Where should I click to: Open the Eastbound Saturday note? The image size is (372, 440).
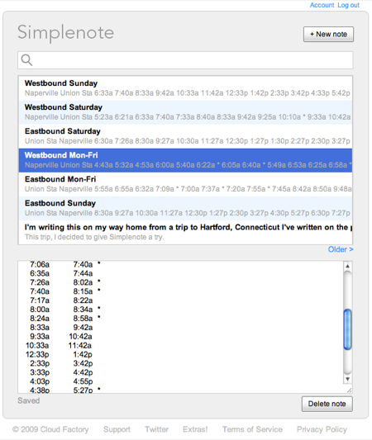185,136
